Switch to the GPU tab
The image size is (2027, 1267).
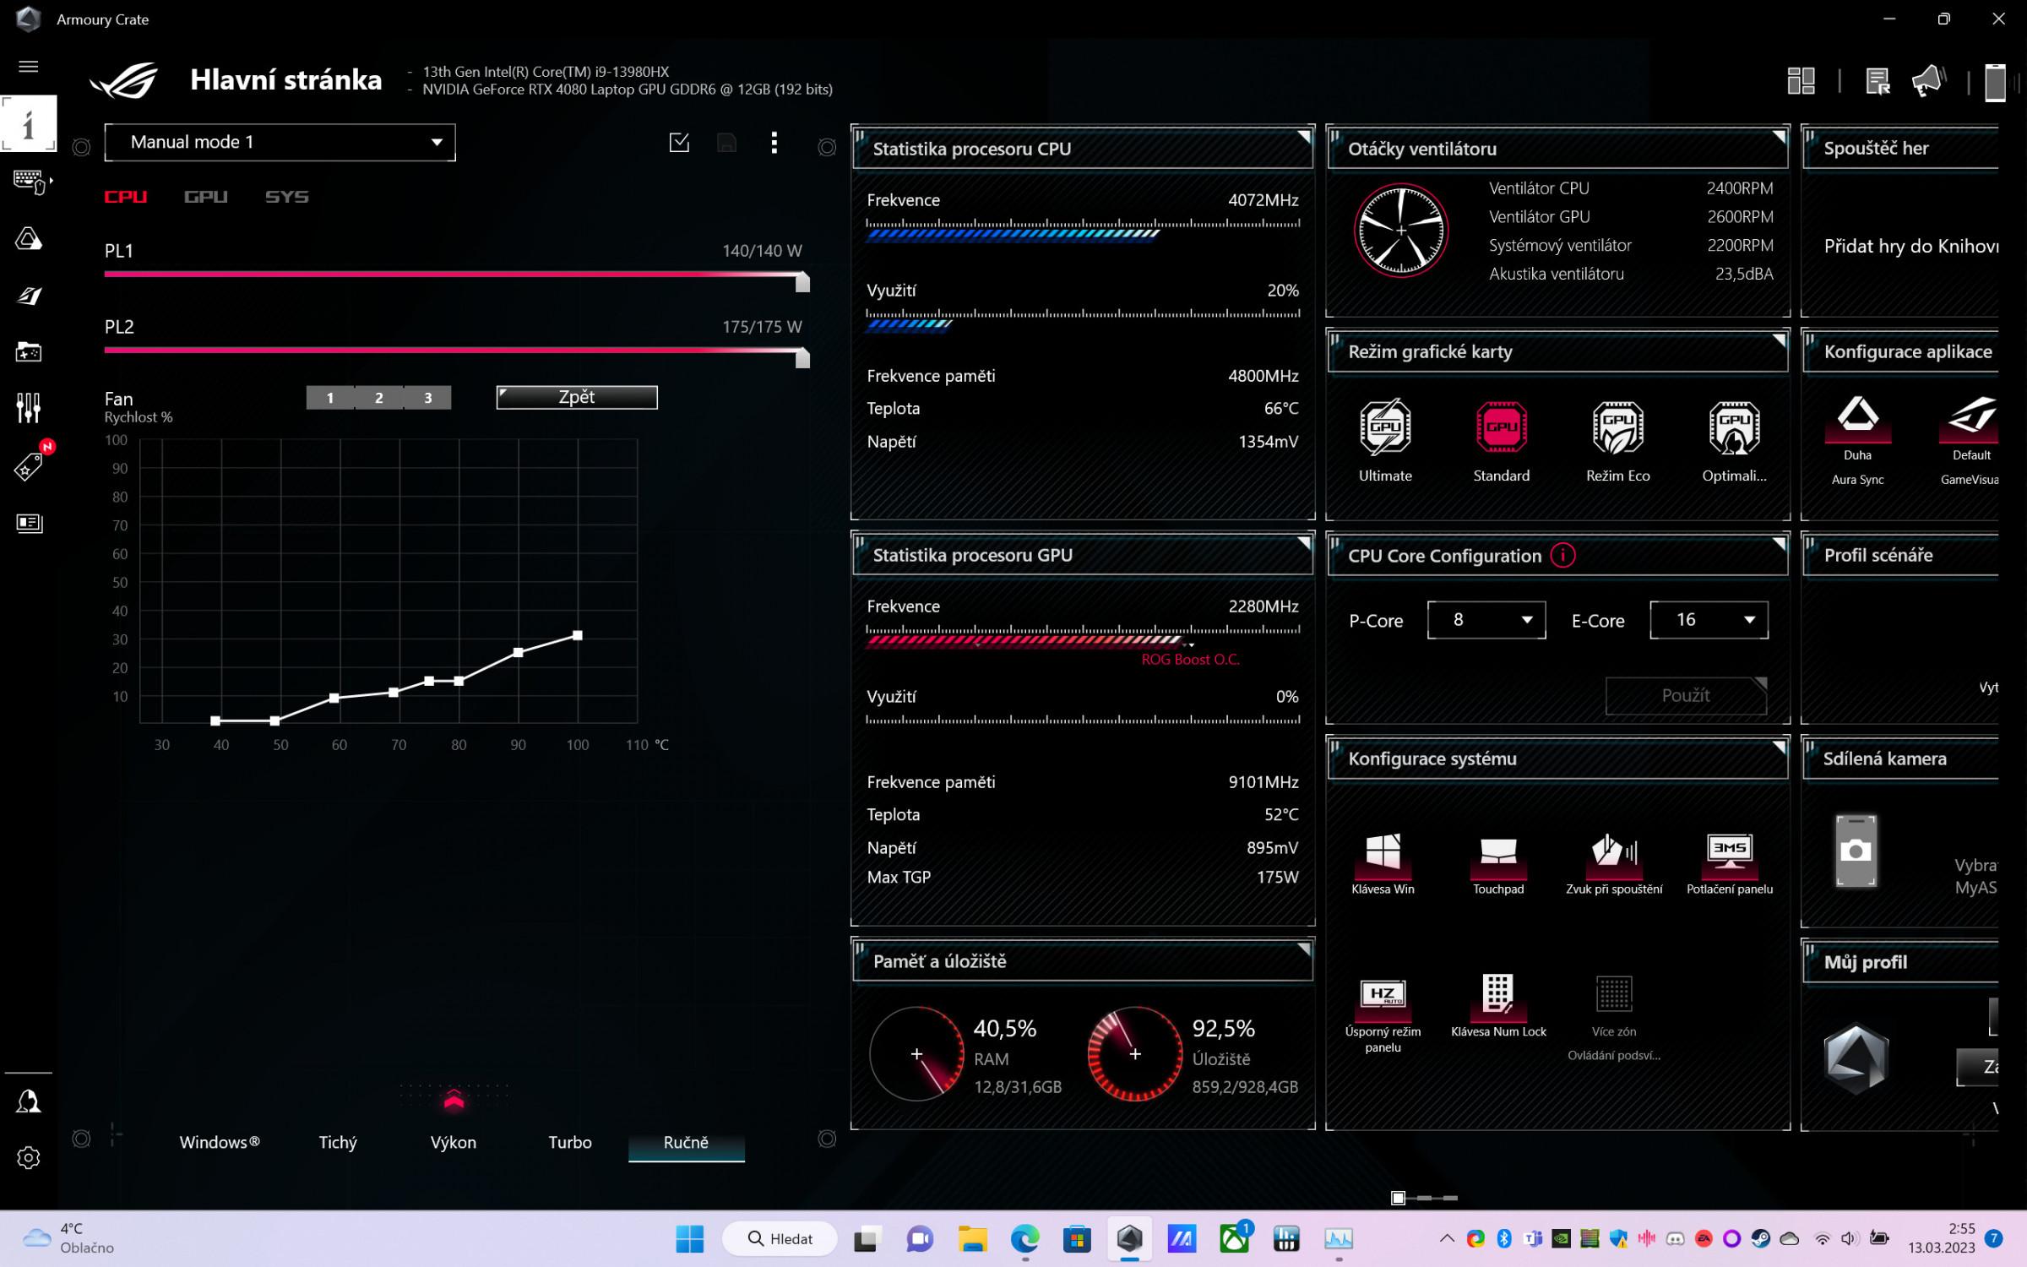tap(205, 196)
